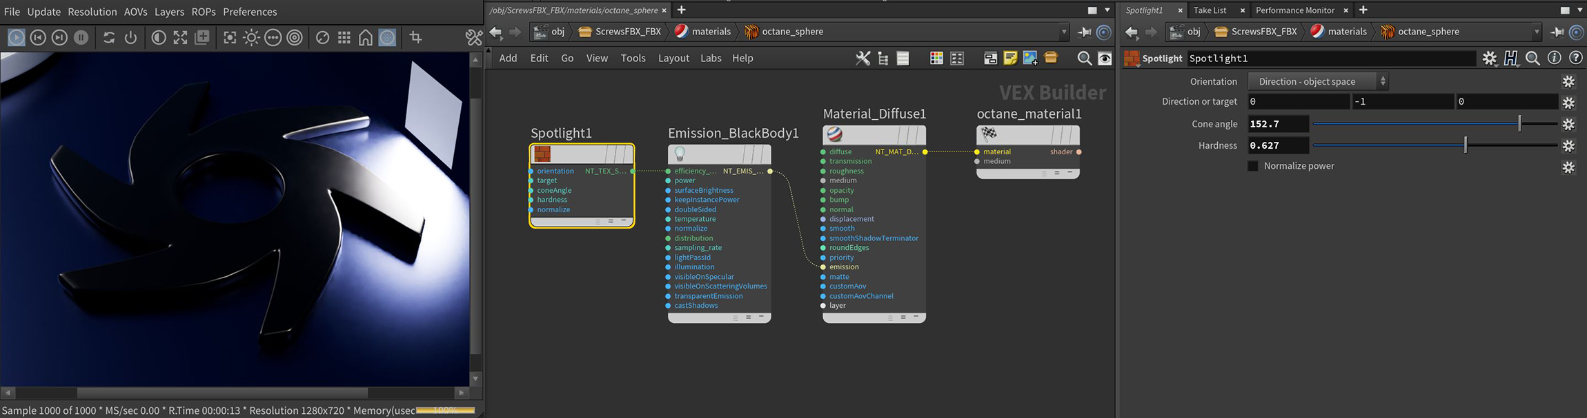The width and height of the screenshot is (1587, 418).
Task: Open the Cone angle gear options menu
Action: 1568,125
